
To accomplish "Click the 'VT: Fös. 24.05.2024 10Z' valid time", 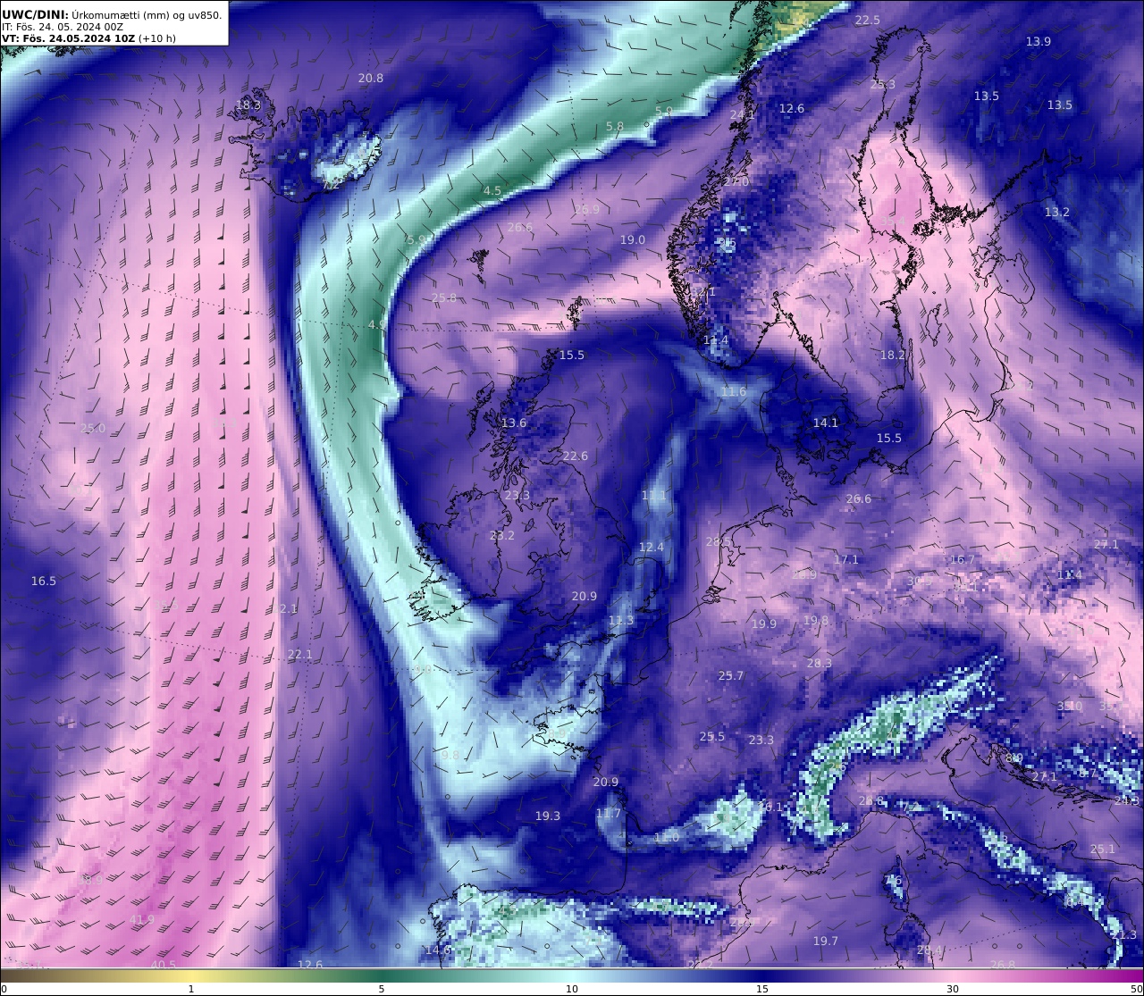I will (x=68, y=38).
